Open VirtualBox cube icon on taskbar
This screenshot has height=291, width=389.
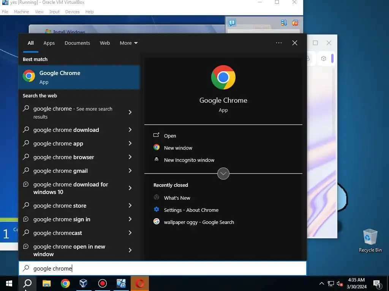coord(84,283)
